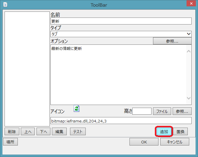Run the テスト button

78,132
